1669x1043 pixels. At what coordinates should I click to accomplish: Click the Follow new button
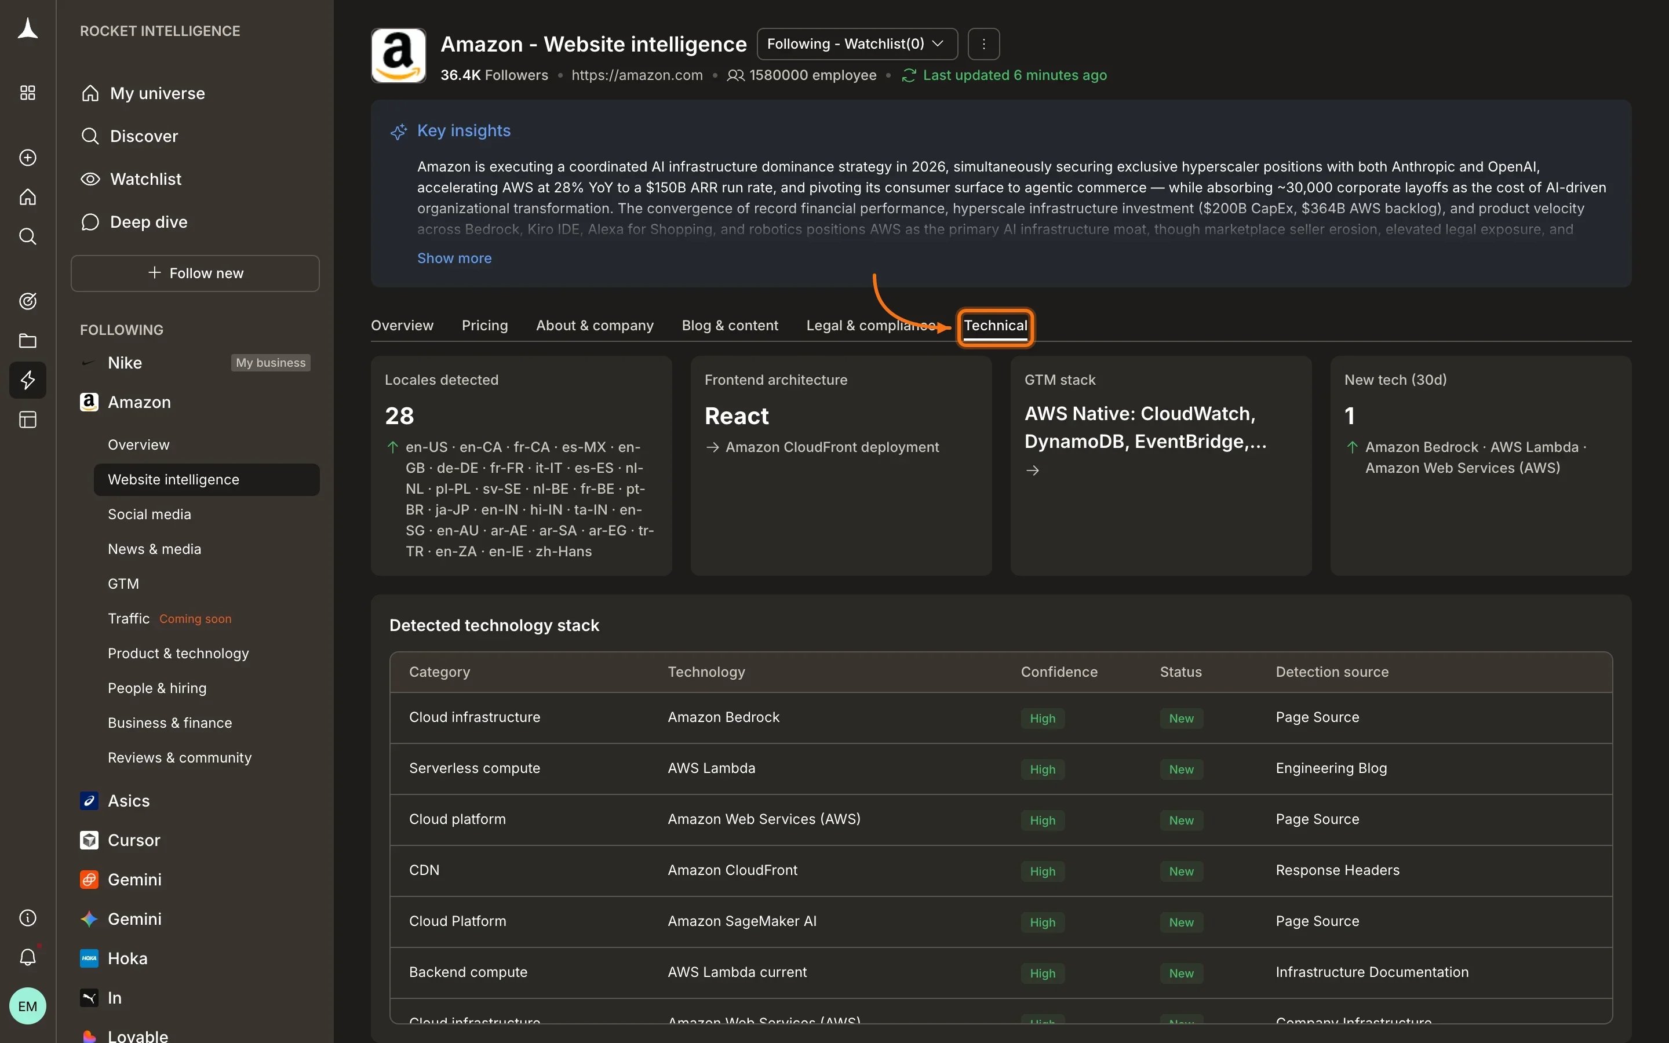(195, 273)
